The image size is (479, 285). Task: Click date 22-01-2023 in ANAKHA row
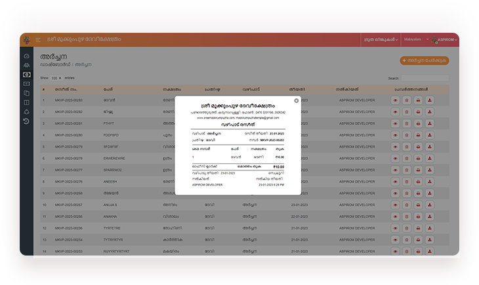[x=299, y=216]
